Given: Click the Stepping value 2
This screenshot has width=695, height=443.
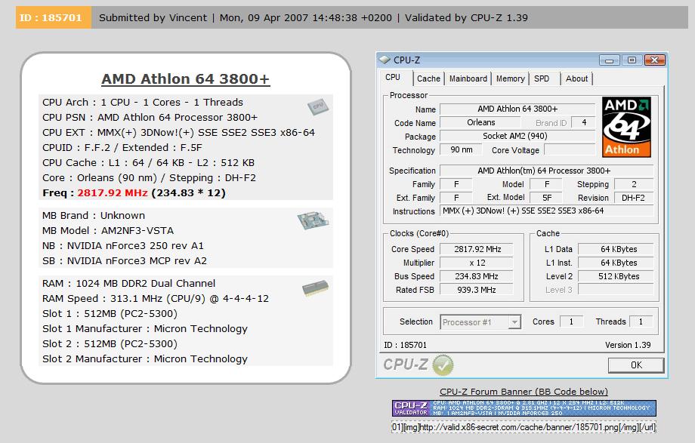Looking at the screenshot, I should [634, 184].
